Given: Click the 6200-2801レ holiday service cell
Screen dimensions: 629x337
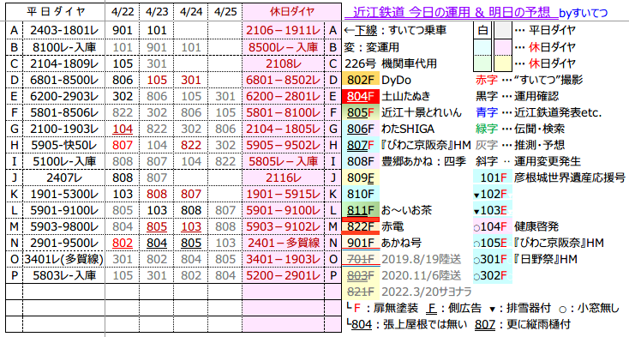Looking at the screenshot, I should click(283, 96).
